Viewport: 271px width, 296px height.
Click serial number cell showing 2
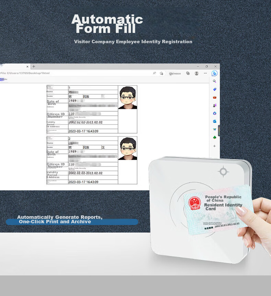93,139
